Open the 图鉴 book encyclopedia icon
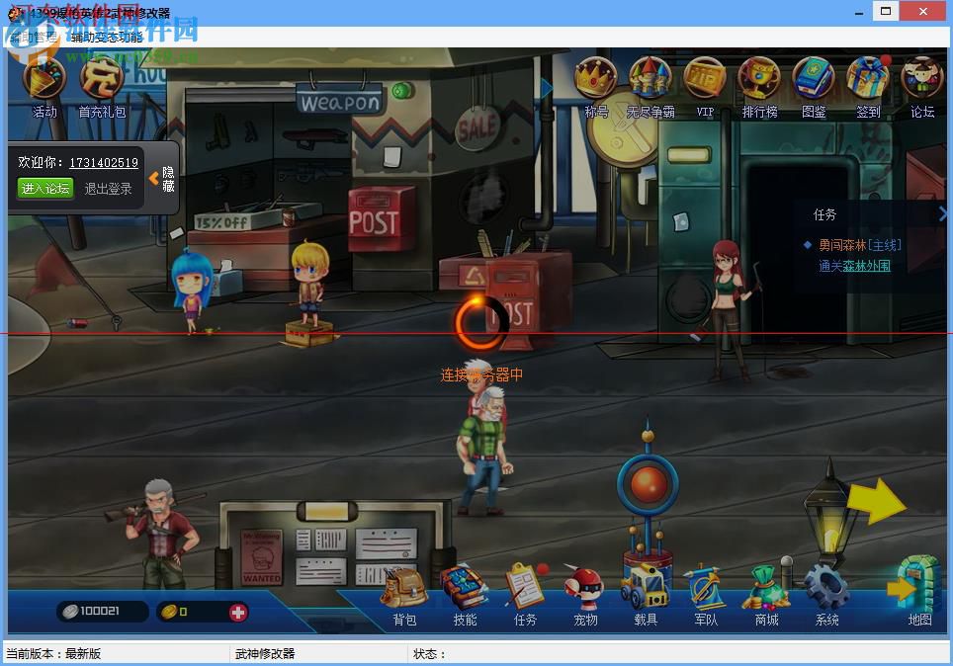The width and height of the screenshot is (953, 666). [814, 86]
